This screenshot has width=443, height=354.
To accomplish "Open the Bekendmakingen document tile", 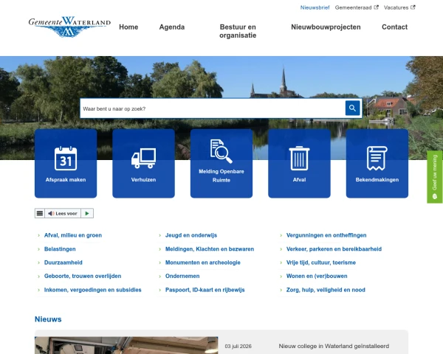I will [377, 164].
